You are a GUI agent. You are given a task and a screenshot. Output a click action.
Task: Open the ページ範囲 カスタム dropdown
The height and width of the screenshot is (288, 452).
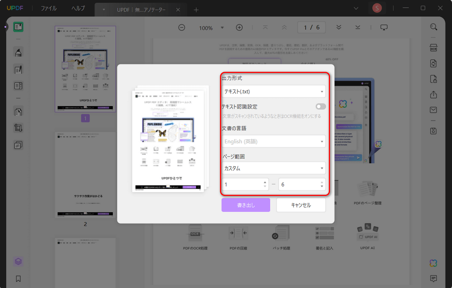coord(273,168)
